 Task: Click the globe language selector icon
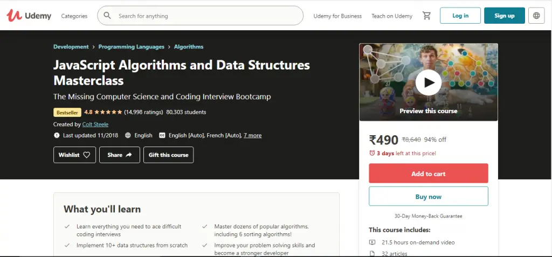click(x=536, y=16)
